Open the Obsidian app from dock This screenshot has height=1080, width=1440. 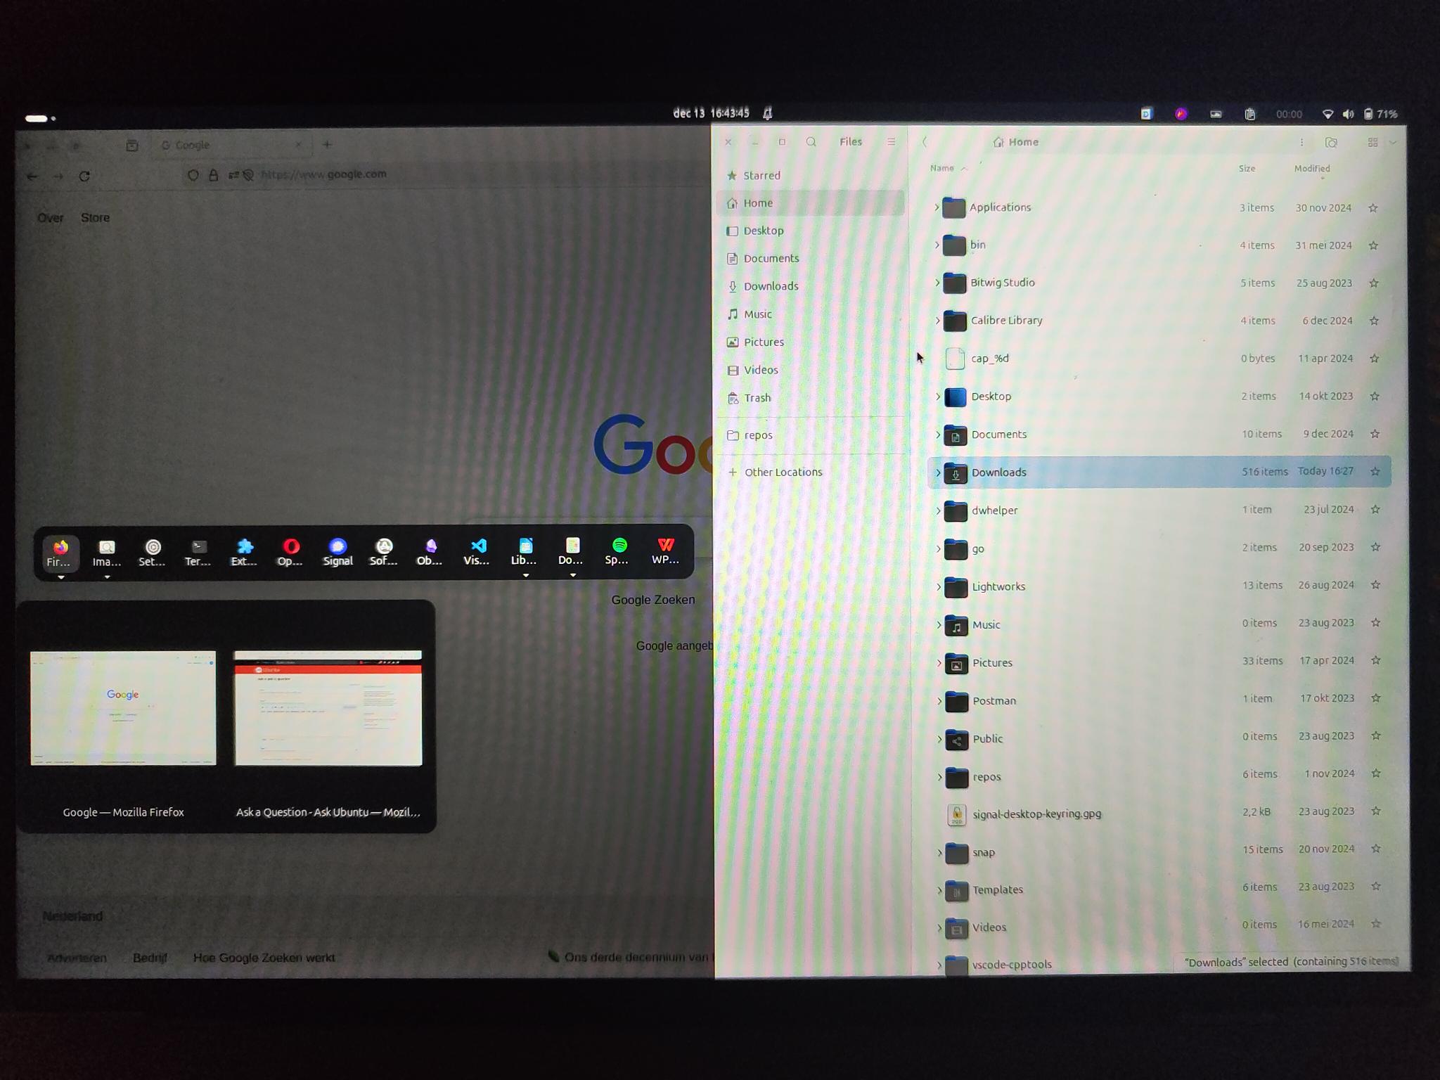pos(429,551)
